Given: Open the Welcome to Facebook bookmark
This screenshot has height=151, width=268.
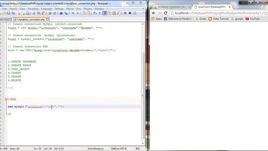Looking at the screenshot, I should [x=178, y=18].
